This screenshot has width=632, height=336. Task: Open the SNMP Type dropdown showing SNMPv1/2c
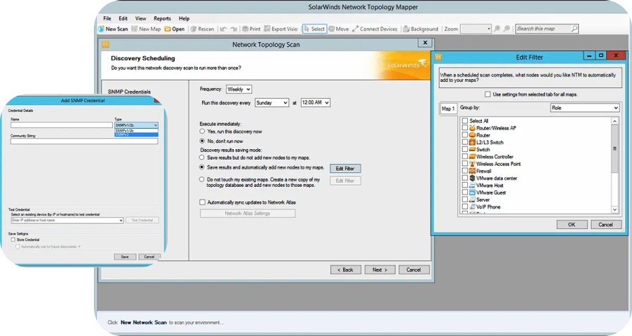tap(136, 125)
